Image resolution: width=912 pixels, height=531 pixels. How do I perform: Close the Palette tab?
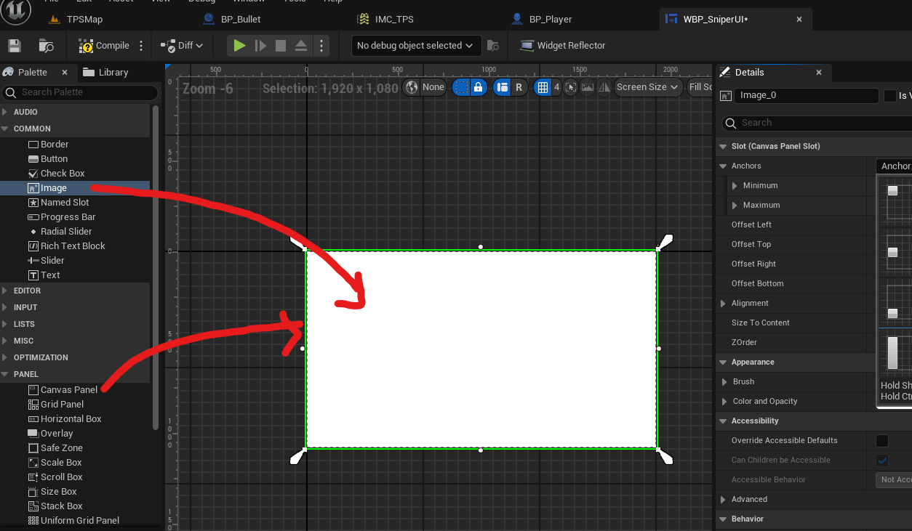(x=65, y=73)
